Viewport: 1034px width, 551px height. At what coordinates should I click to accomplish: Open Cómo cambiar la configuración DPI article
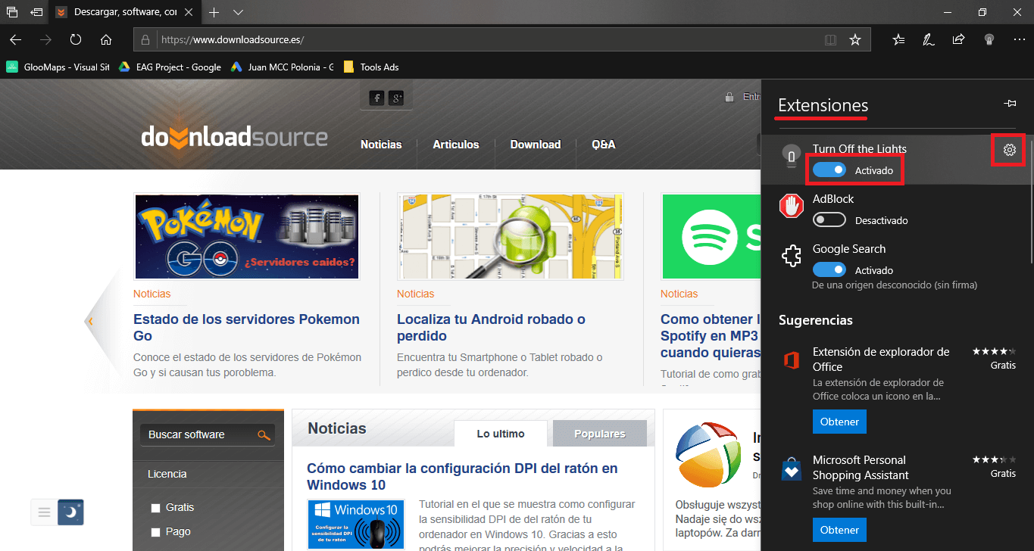coord(462,477)
